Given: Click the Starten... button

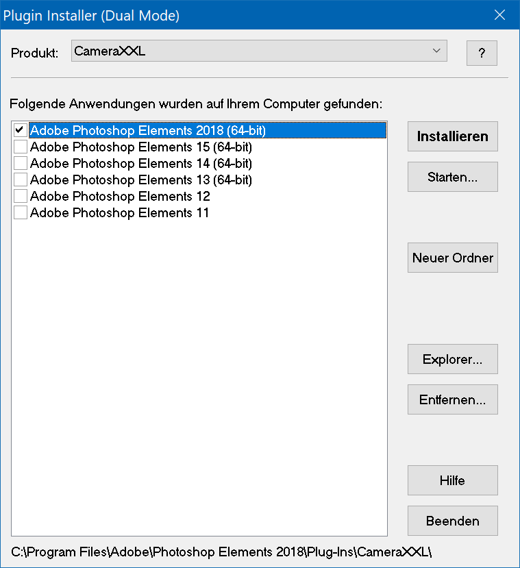Looking at the screenshot, I should pyautogui.click(x=452, y=177).
